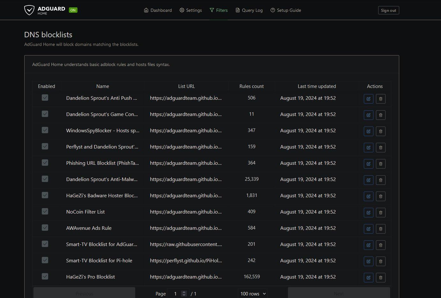This screenshot has width=441, height=298.
Task: Edit the NoCoin Filter List
Action: click(x=368, y=213)
